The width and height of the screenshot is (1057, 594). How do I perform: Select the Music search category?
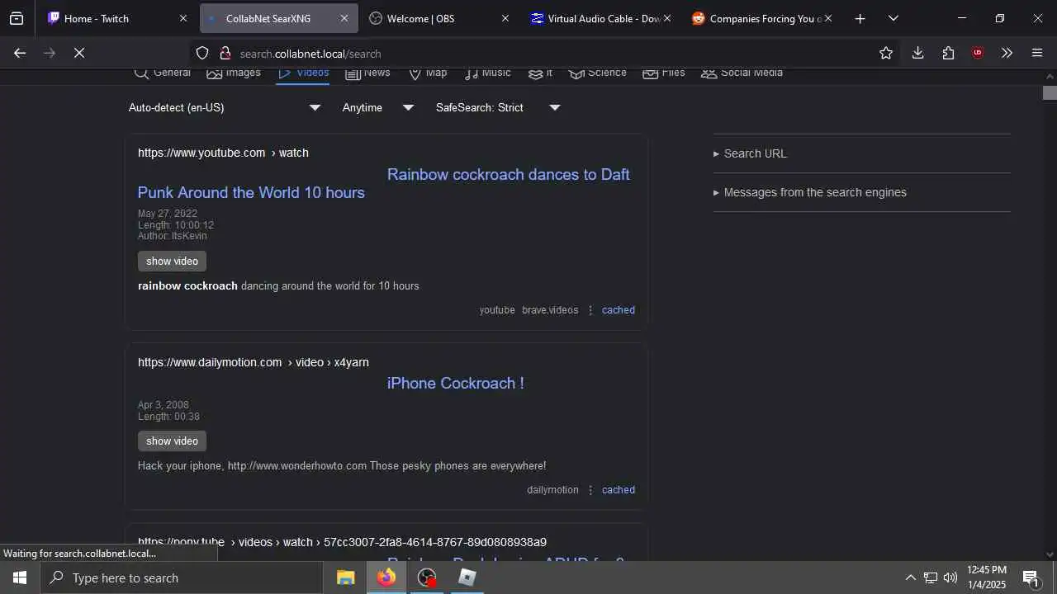point(487,73)
